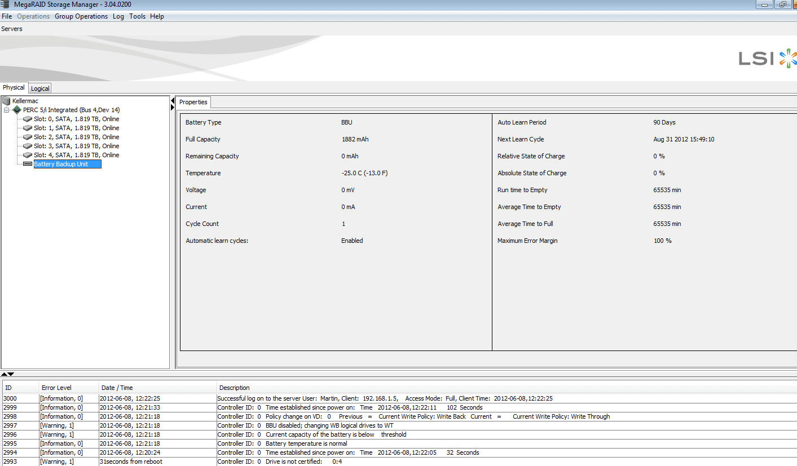Image resolution: width=797 pixels, height=466 pixels.
Task: Click the Servers label below menu bar
Action: (x=12, y=29)
